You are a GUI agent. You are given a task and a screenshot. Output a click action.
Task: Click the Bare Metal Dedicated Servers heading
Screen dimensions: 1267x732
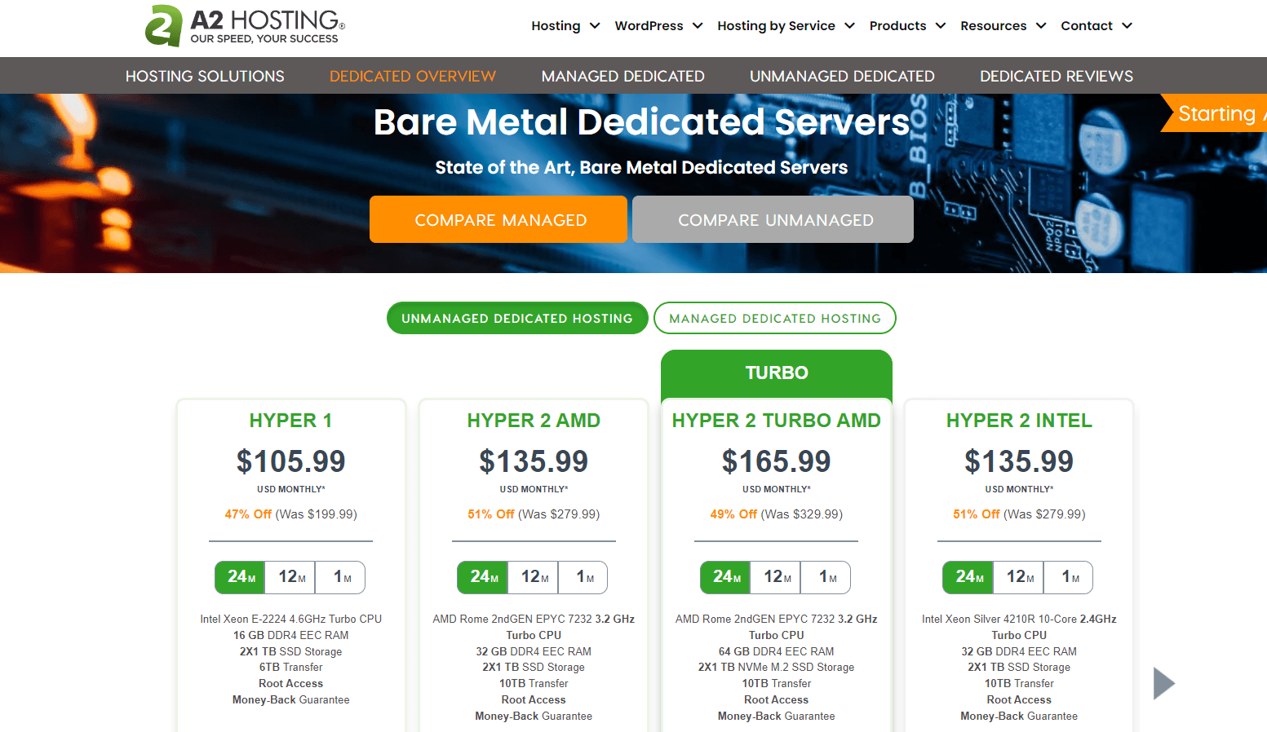pyautogui.click(x=641, y=122)
